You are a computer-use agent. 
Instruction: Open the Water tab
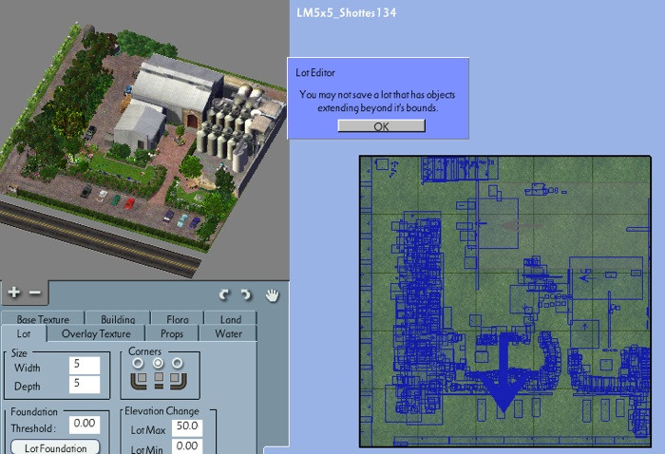tap(228, 333)
